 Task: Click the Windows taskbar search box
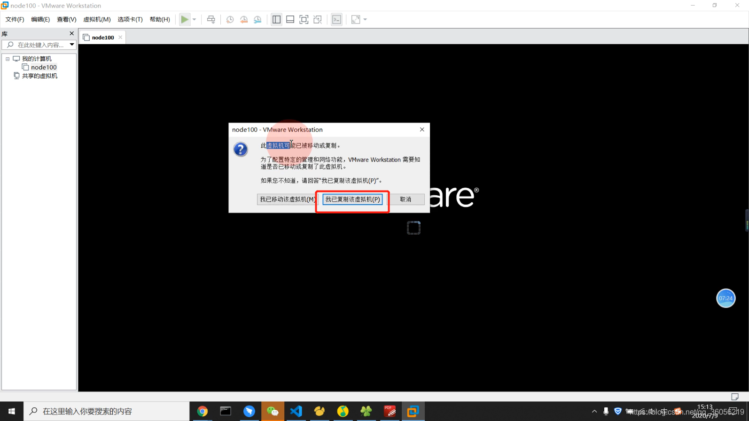[107, 411]
